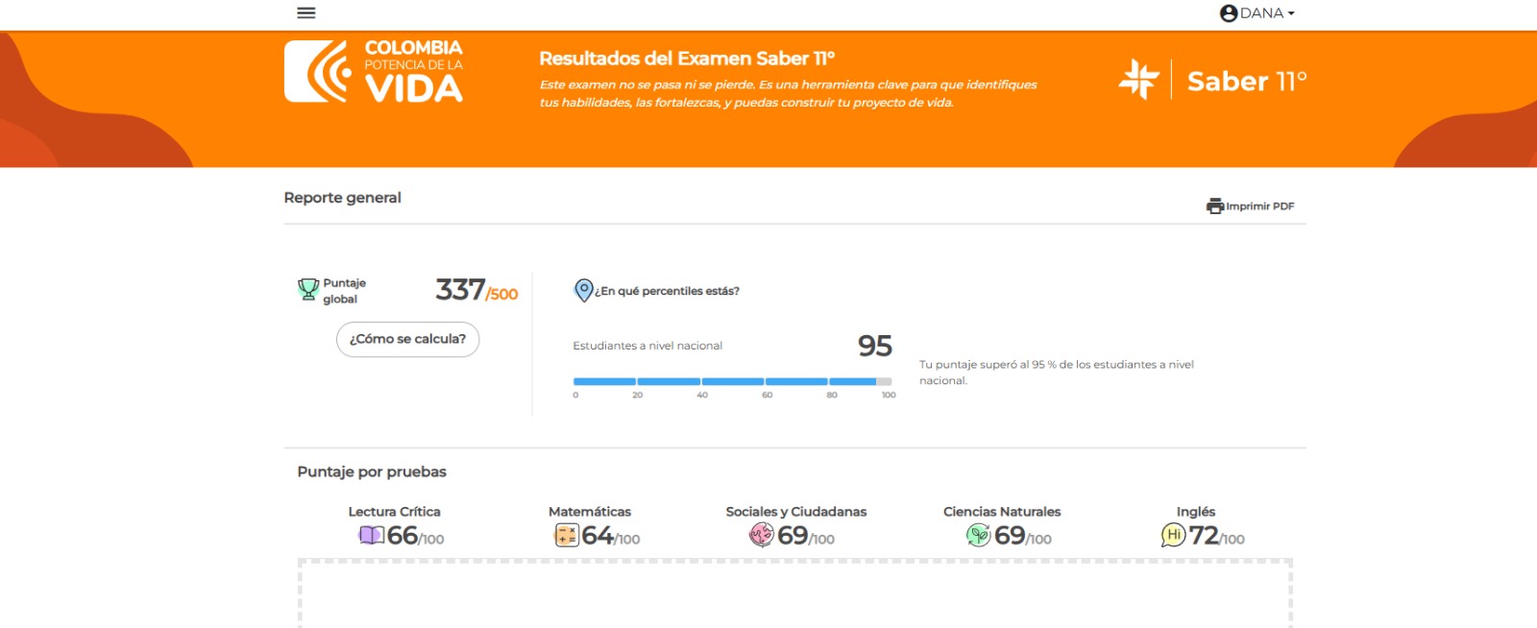This screenshot has height=628, width=1537.
Task: Click the printer icon for PDF
Action: point(1215,205)
